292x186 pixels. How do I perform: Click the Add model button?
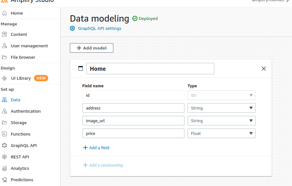(91, 48)
